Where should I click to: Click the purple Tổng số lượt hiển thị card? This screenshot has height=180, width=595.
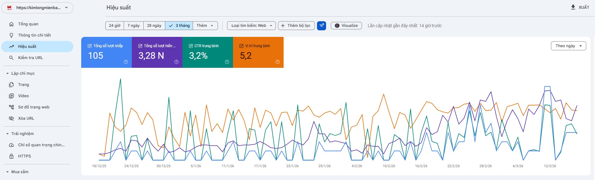point(157,52)
